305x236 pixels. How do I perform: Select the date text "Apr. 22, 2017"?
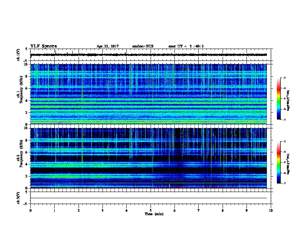pyautogui.click(x=107, y=46)
